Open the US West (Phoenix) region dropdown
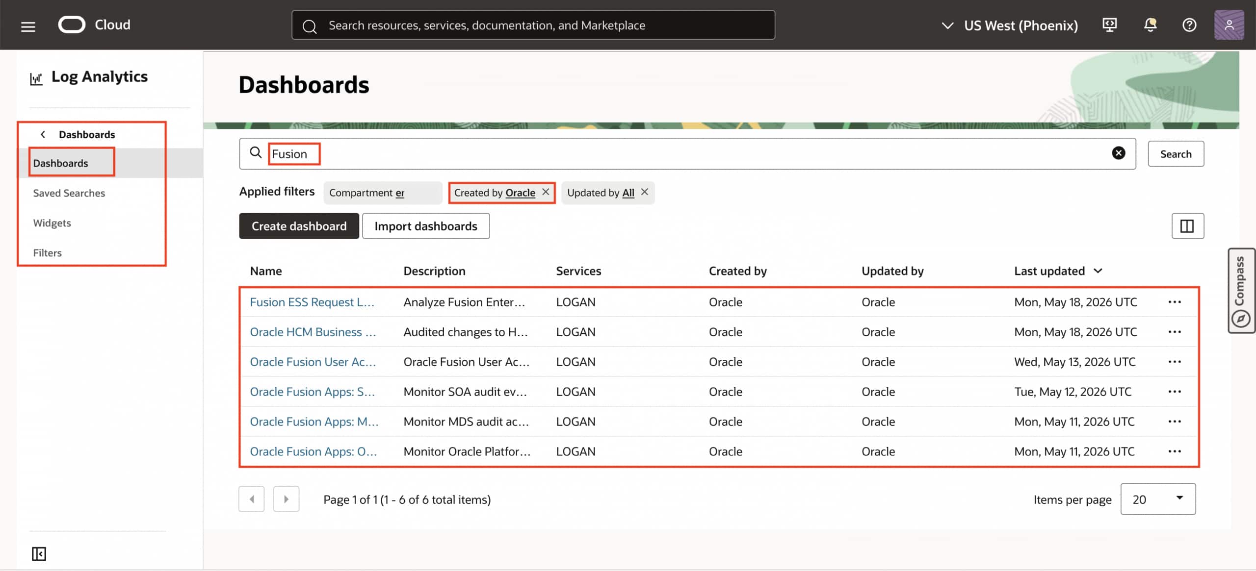This screenshot has height=571, width=1256. tap(1010, 25)
